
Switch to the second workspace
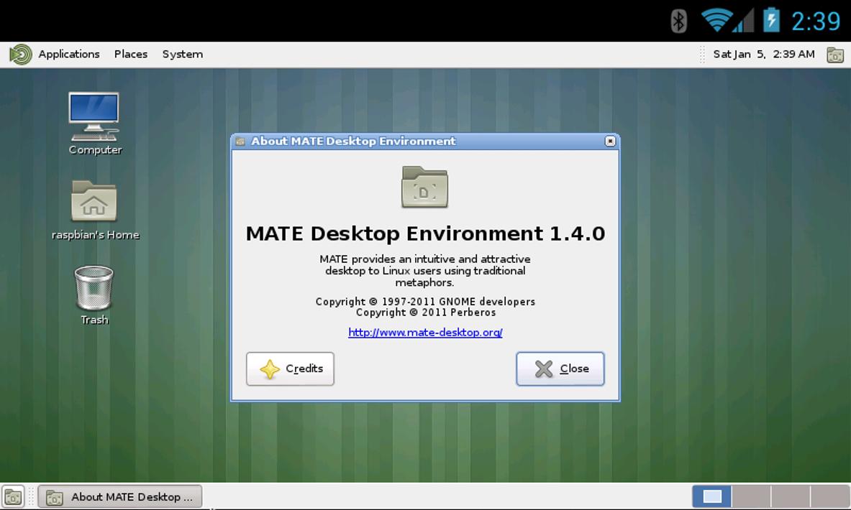click(751, 496)
